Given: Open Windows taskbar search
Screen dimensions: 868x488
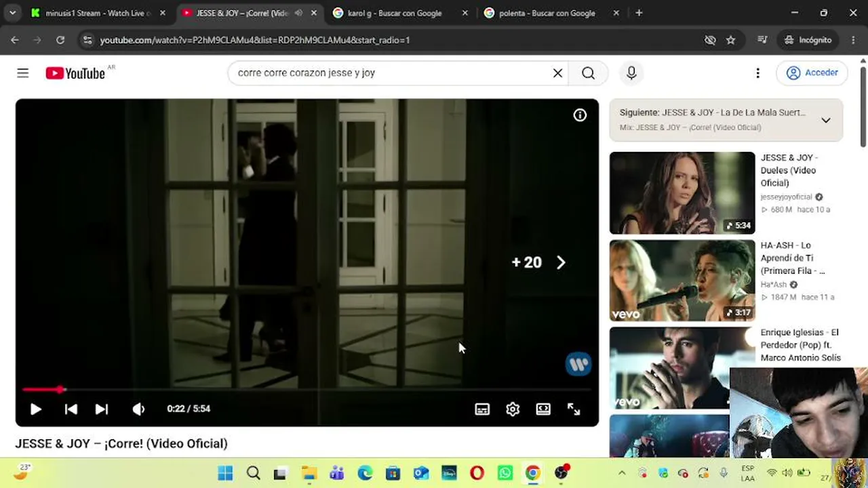Looking at the screenshot, I should coord(254,473).
